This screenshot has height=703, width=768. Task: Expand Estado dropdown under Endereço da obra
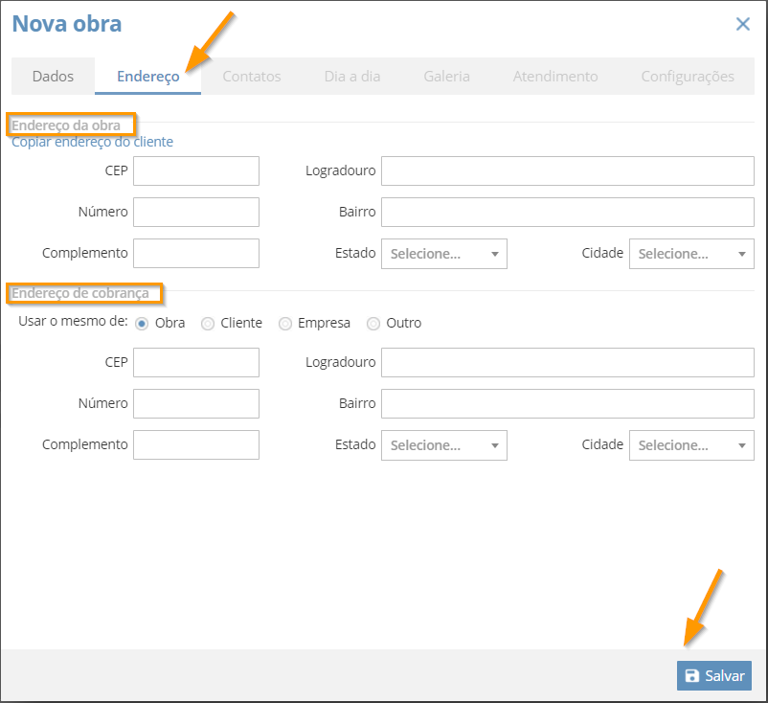[444, 254]
